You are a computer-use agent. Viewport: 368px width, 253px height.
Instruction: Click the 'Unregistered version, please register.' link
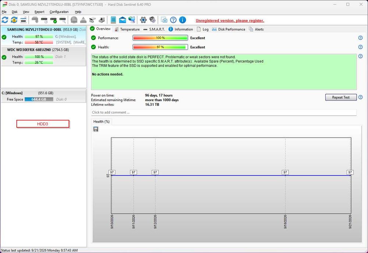point(230,21)
